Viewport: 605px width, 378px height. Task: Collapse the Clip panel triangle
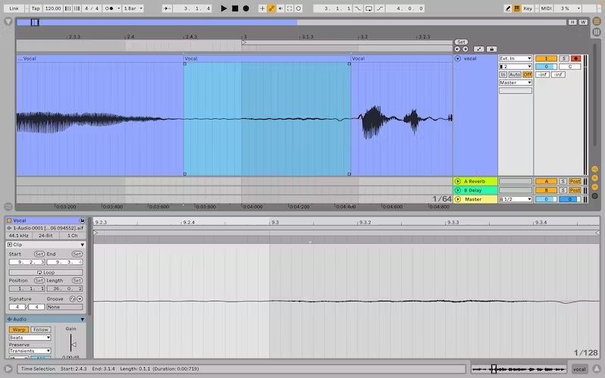(82, 245)
